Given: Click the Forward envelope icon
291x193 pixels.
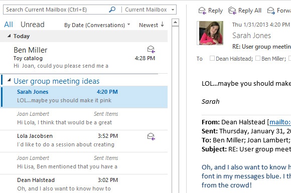Looking at the screenshot, I should click(x=271, y=11).
